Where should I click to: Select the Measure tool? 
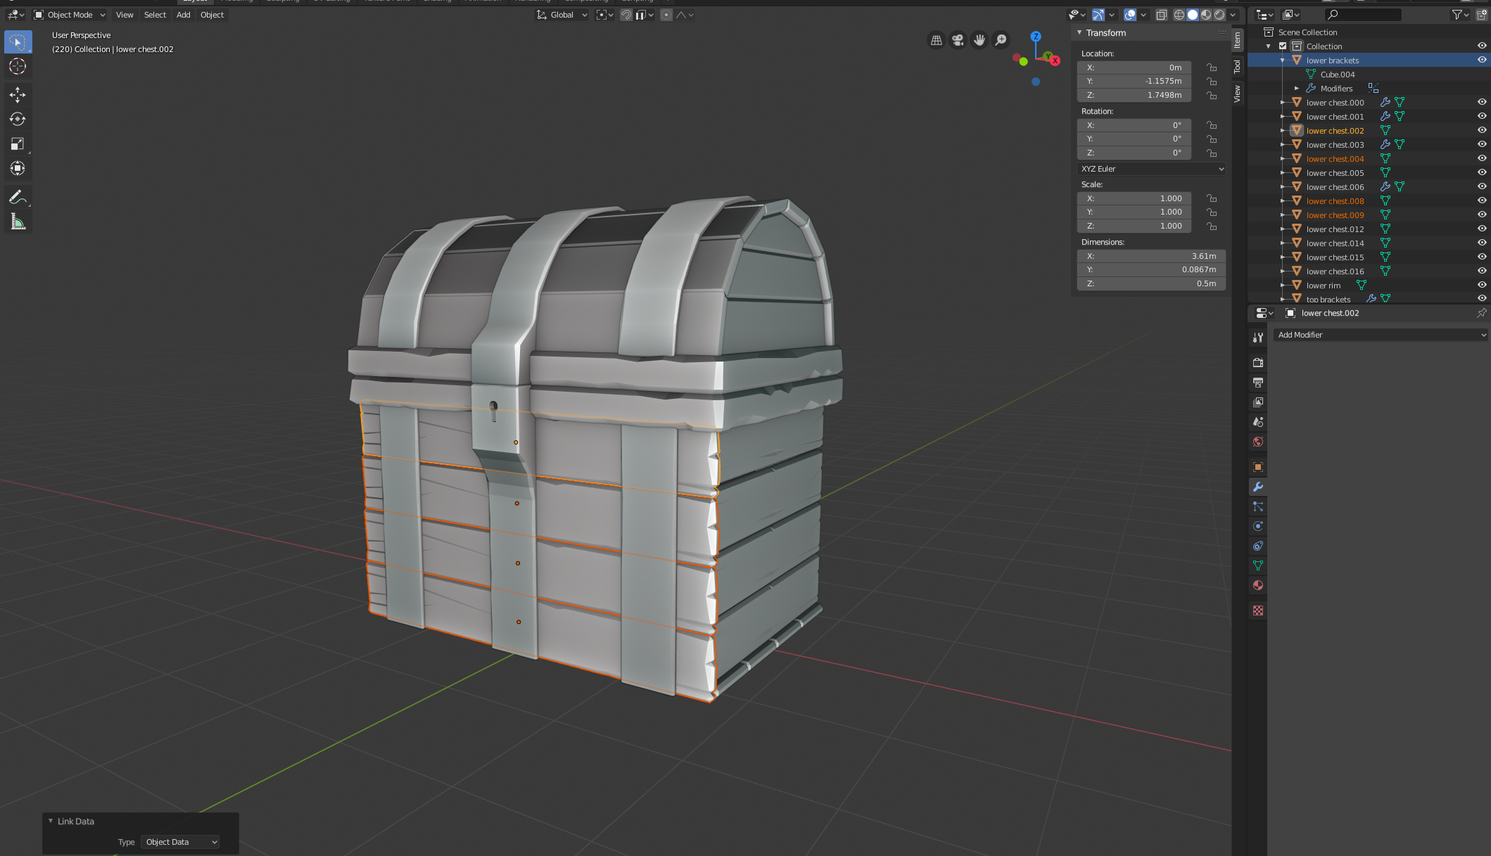click(x=18, y=222)
